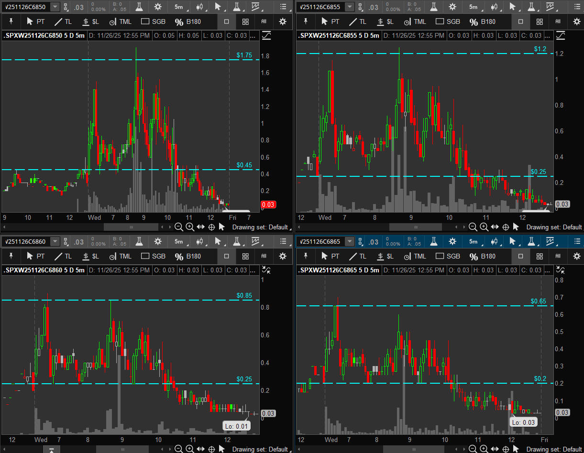Click the horizontal scrollbar thumb under the C6850 chart
Viewport: 584px width, 453px height.
point(131,227)
